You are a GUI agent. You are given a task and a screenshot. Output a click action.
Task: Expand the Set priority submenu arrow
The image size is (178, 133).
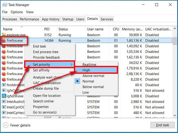pyautogui.click(x=72, y=65)
